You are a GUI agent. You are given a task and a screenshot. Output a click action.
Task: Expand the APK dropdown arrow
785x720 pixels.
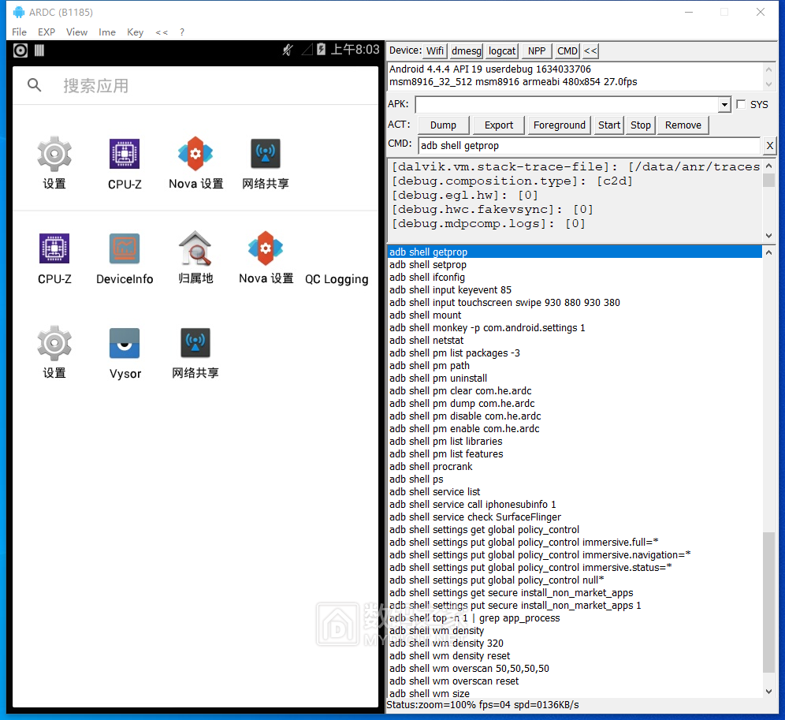(x=724, y=105)
